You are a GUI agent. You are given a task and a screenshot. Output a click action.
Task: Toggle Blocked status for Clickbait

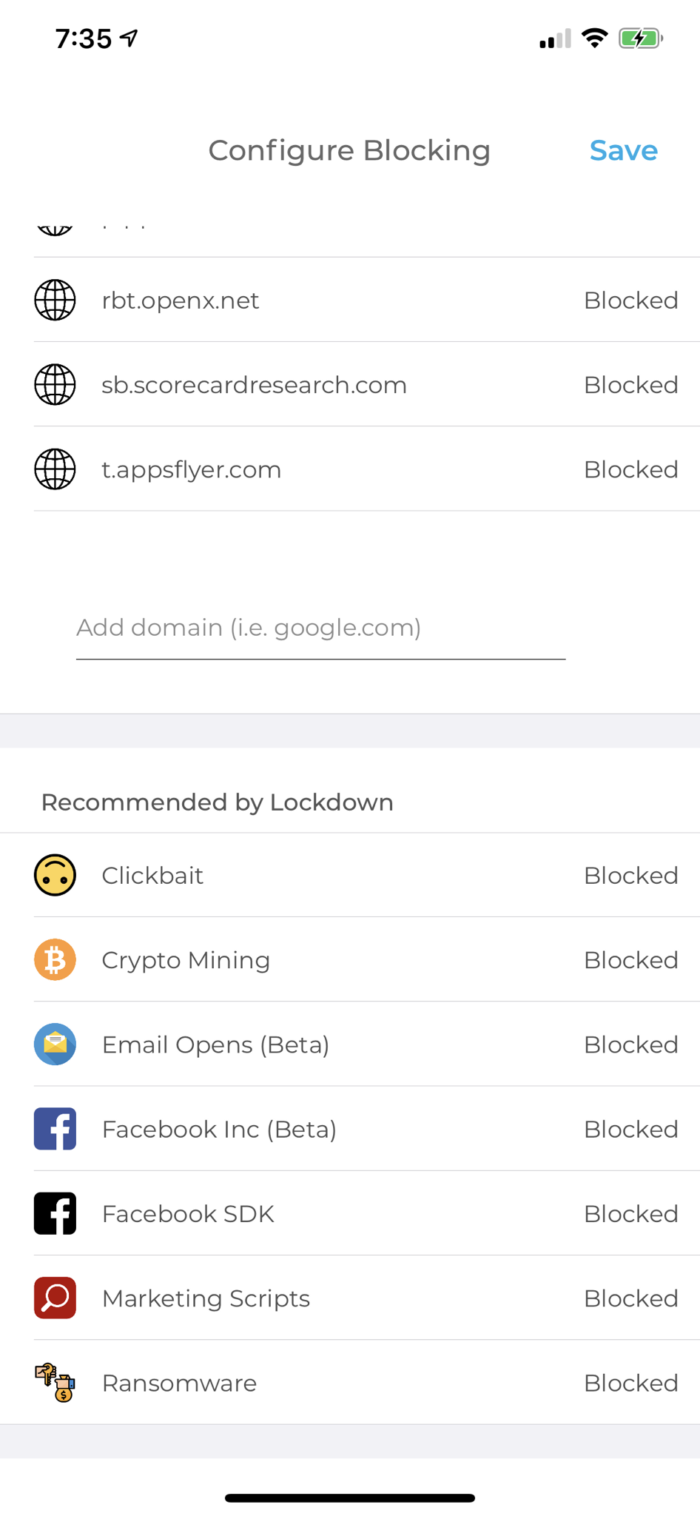point(630,875)
